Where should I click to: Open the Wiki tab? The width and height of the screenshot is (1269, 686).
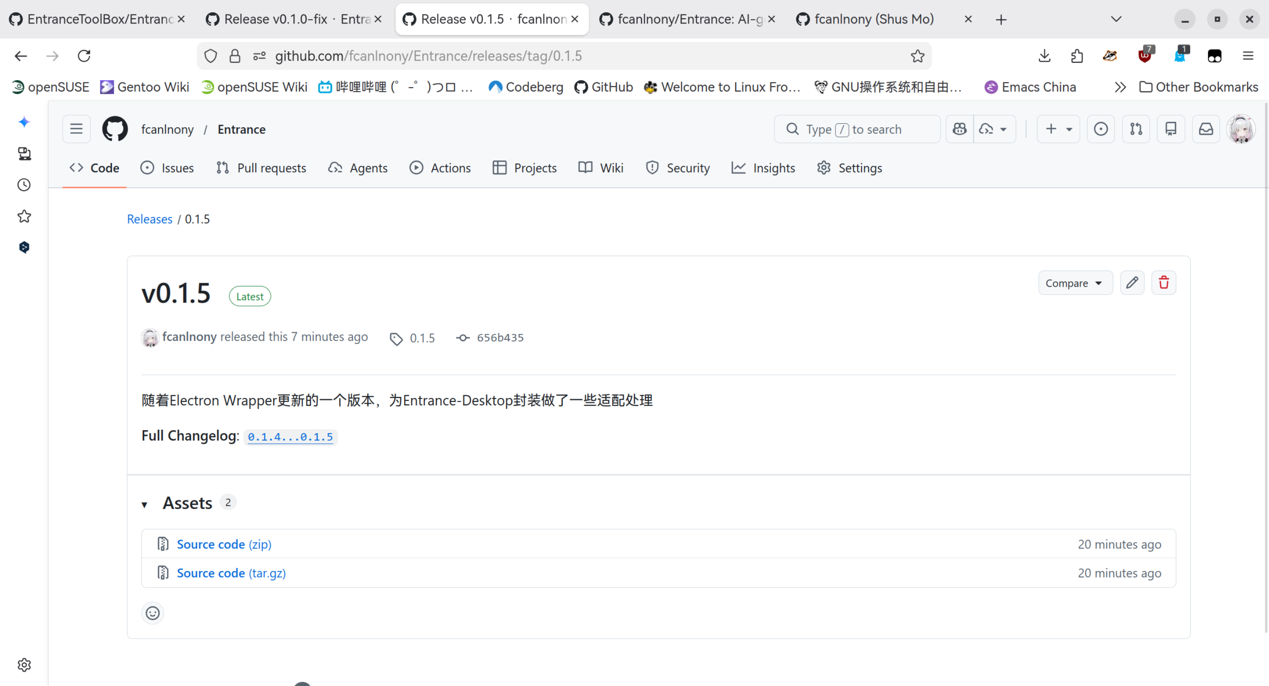click(601, 168)
